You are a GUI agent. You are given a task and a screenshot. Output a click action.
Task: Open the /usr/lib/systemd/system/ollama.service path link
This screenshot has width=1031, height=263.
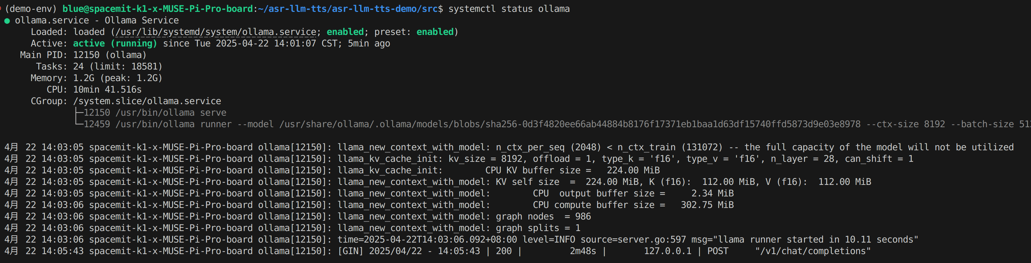(216, 32)
